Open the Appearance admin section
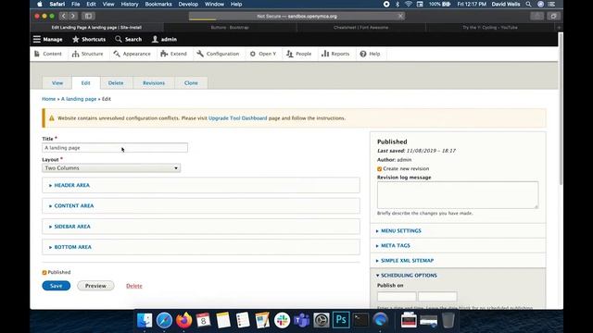 (x=132, y=54)
